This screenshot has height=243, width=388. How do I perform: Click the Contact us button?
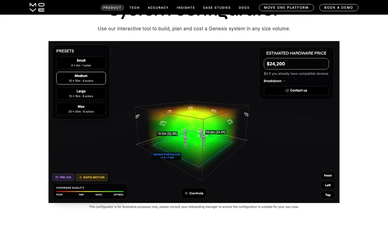click(296, 90)
